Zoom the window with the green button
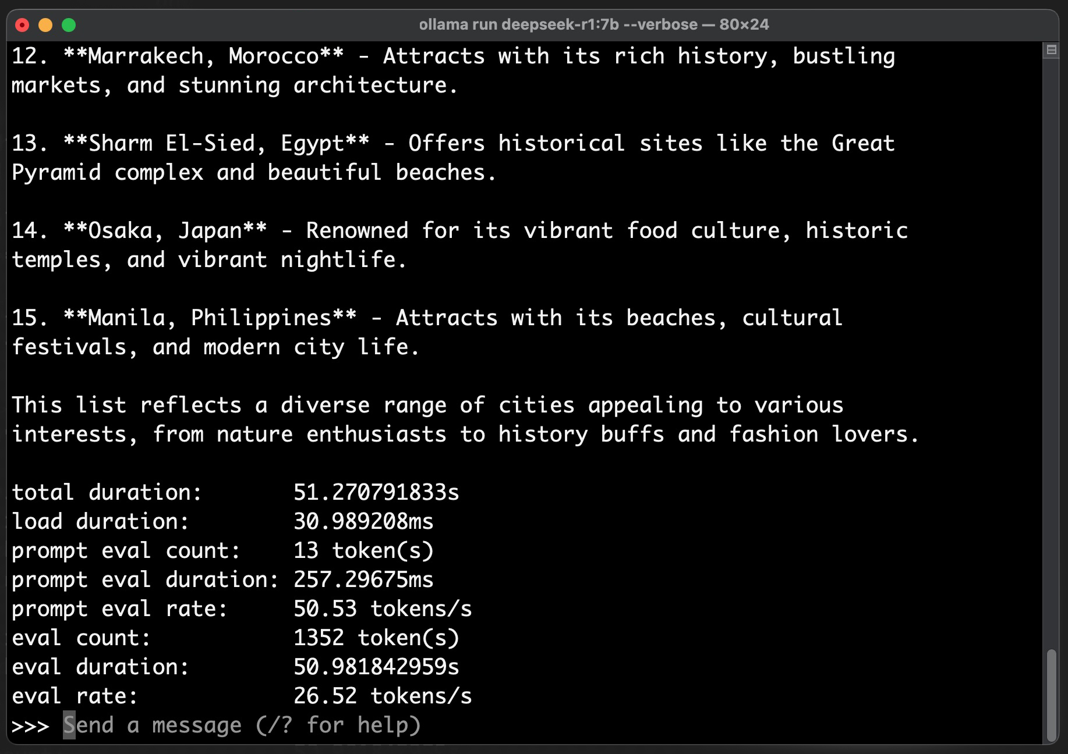Viewport: 1068px width, 754px height. click(x=69, y=25)
